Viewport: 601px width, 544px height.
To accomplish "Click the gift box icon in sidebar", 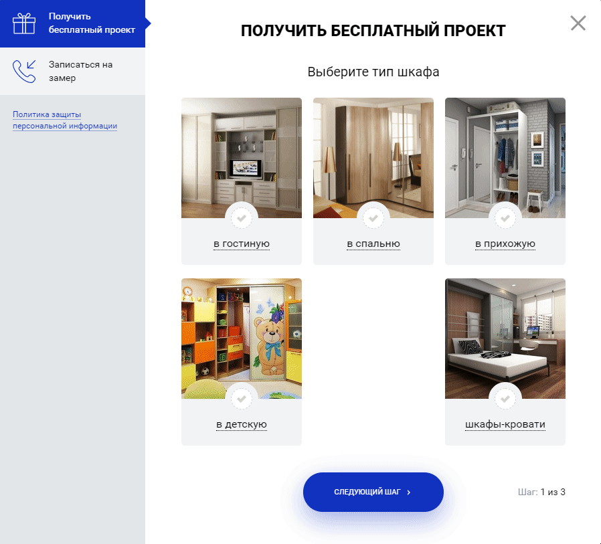I will pyautogui.click(x=24, y=23).
